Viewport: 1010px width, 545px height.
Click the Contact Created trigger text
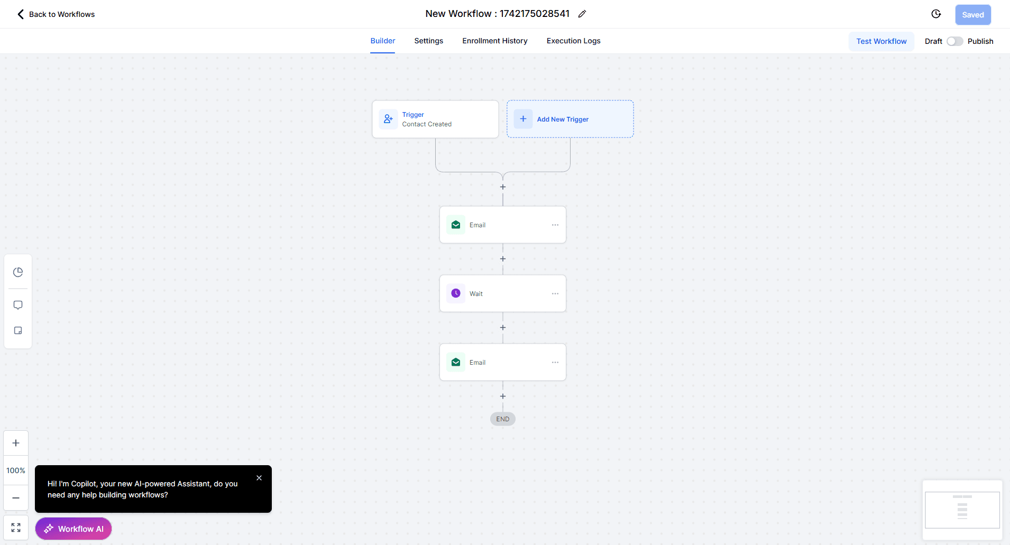pyautogui.click(x=427, y=124)
